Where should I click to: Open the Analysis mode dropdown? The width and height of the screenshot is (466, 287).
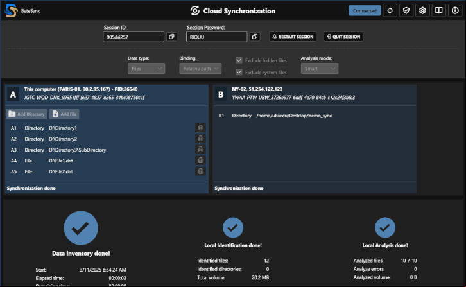coord(320,69)
